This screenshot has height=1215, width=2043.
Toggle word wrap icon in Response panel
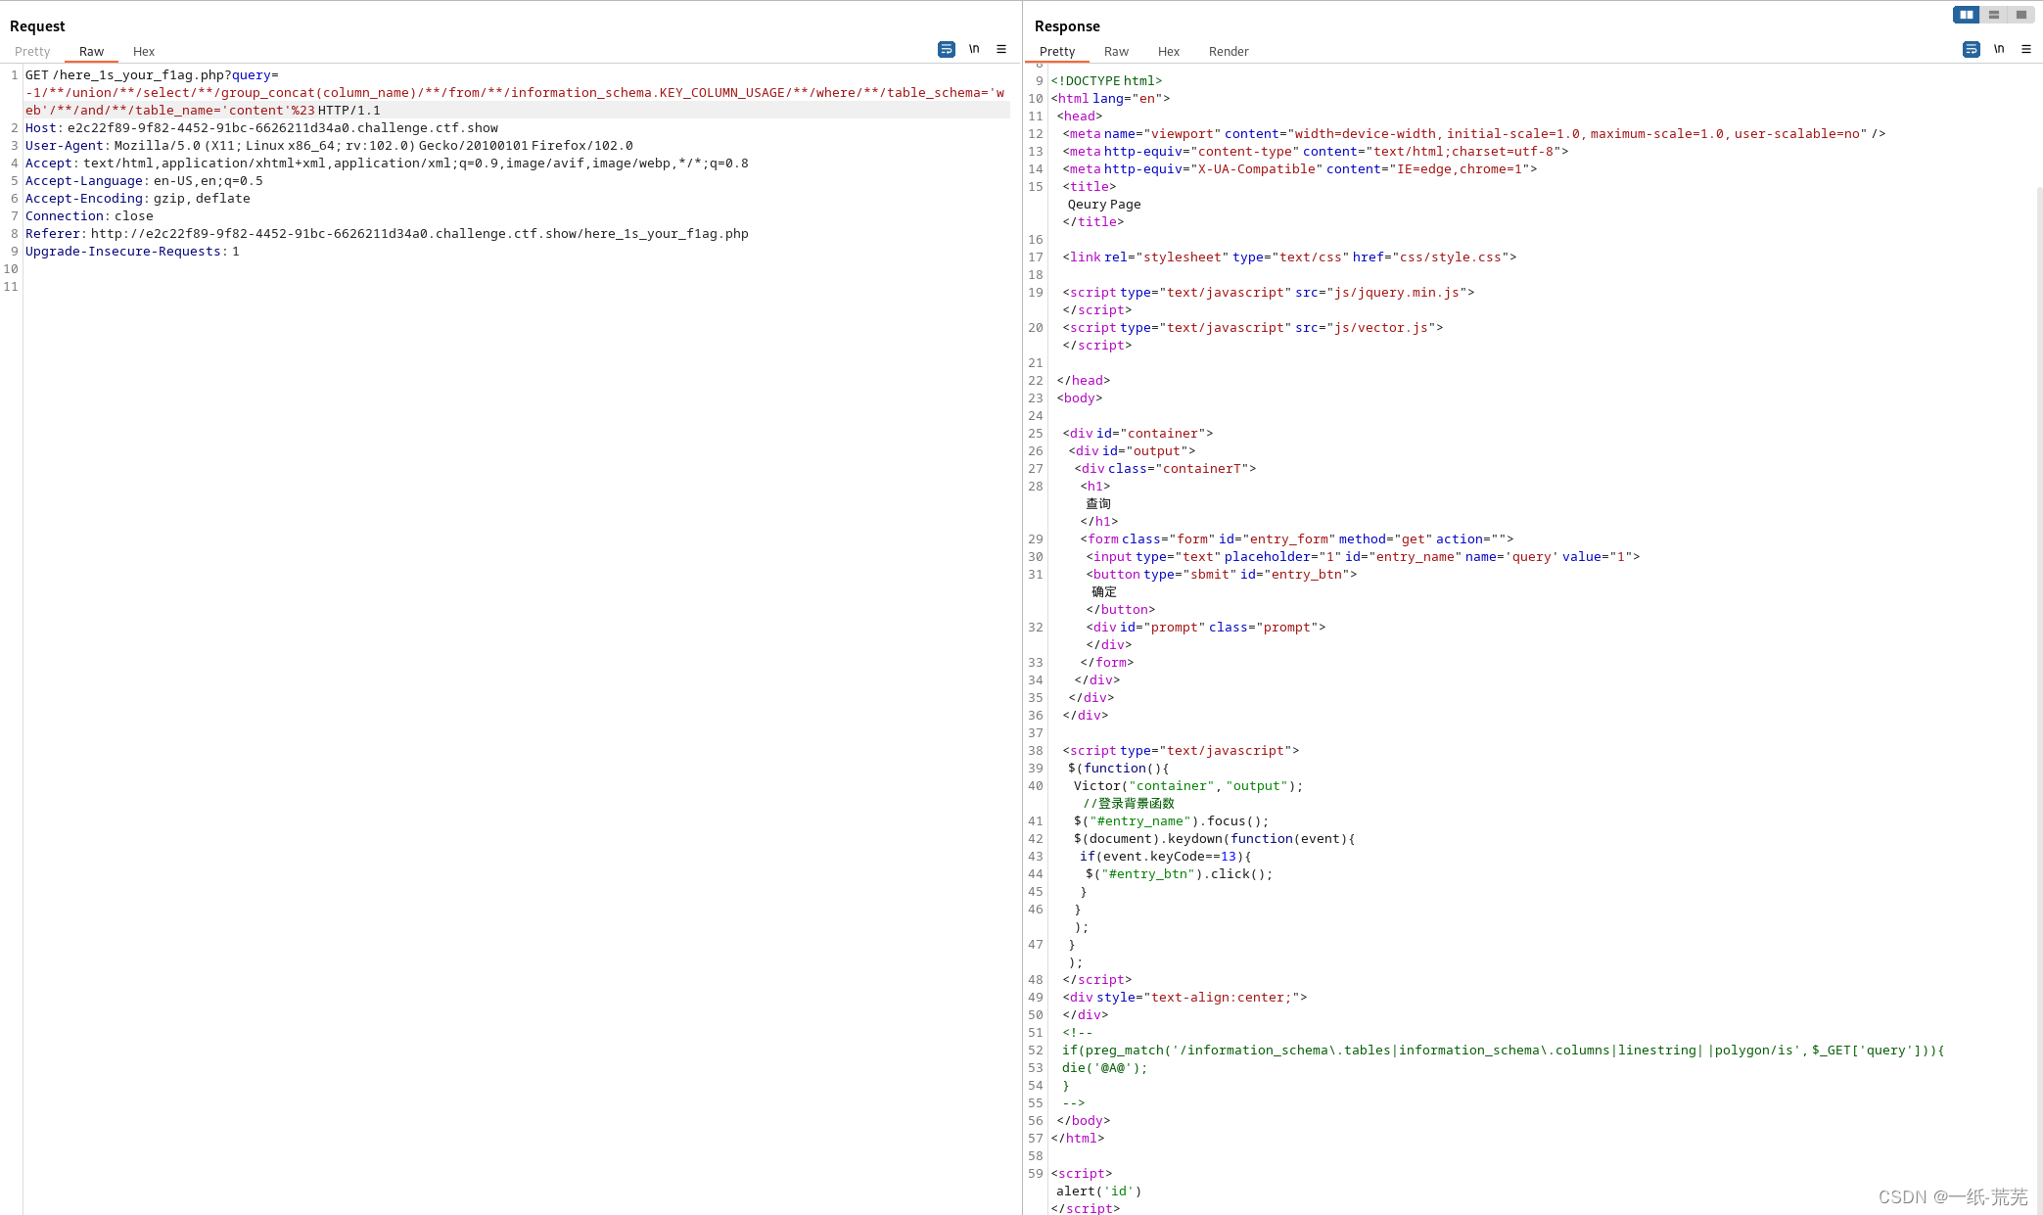point(1971,49)
